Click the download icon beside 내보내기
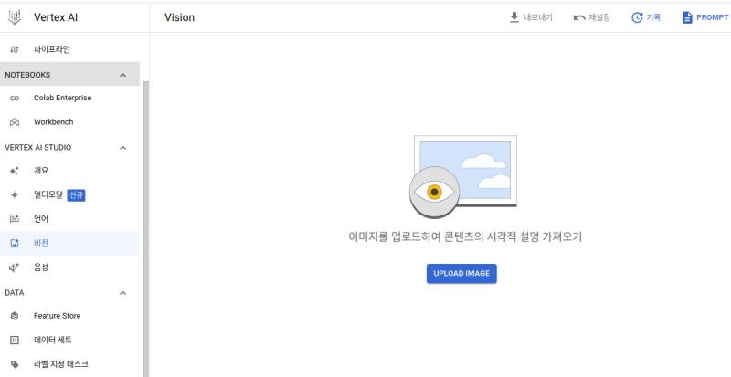The width and height of the screenshot is (731, 377). pyautogui.click(x=514, y=17)
